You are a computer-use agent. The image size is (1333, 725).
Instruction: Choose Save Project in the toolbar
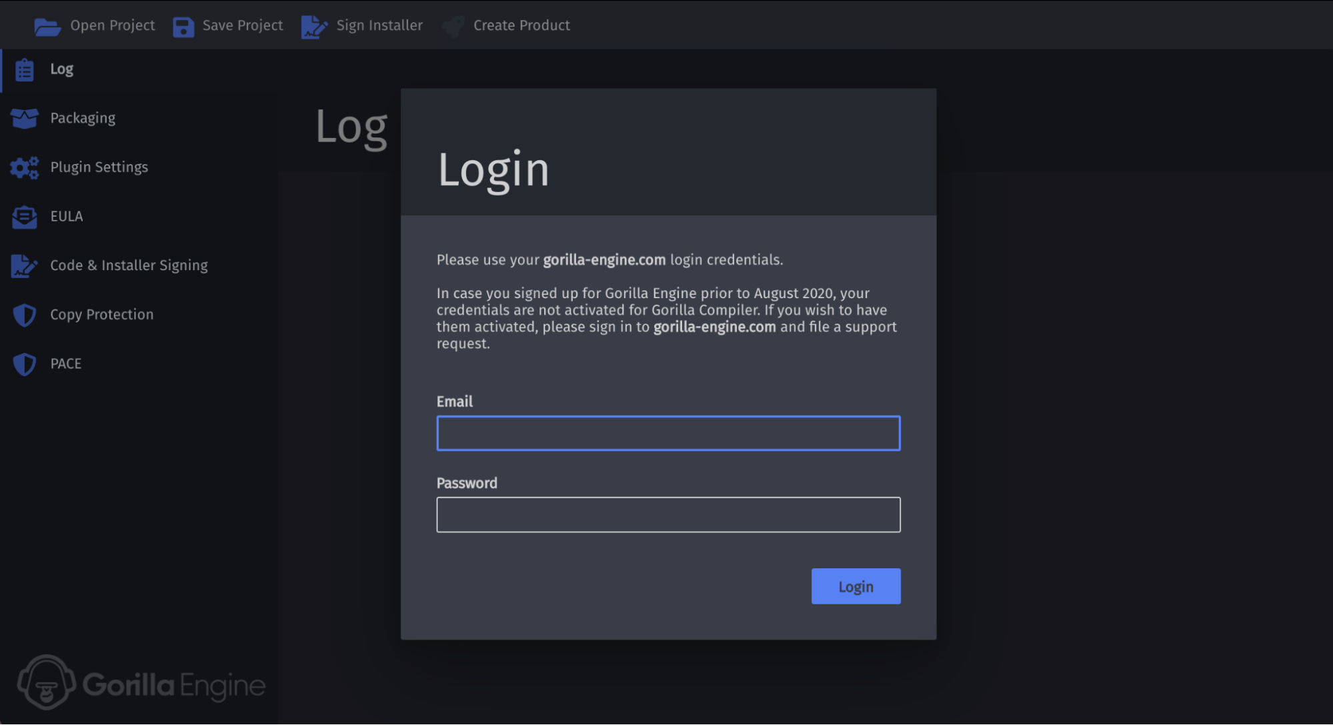(x=243, y=25)
